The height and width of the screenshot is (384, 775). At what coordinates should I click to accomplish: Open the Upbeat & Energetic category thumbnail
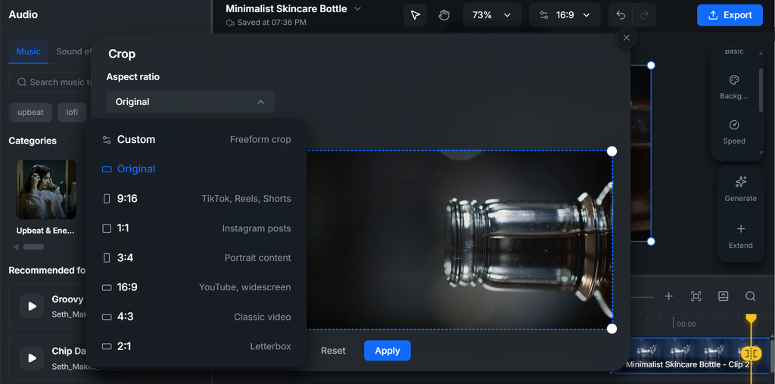(x=46, y=189)
